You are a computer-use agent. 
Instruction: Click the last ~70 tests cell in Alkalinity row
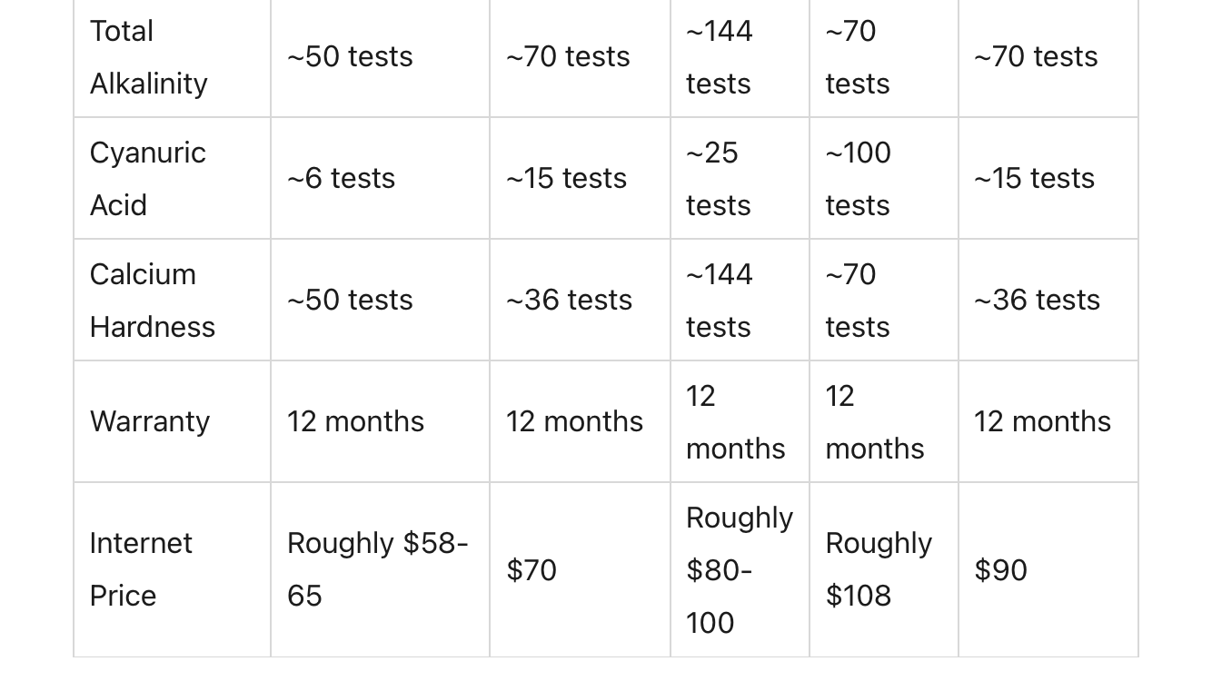pos(1048,57)
